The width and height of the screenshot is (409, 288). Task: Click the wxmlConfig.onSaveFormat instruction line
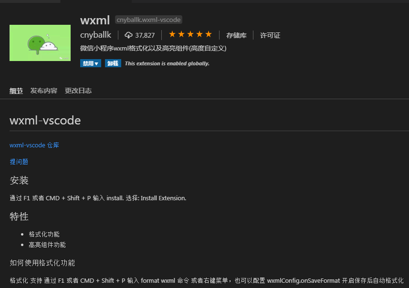pyautogui.click(x=207, y=280)
